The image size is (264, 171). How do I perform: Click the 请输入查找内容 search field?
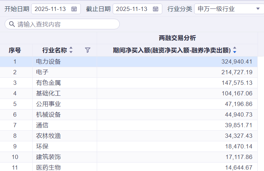pyautogui.click(x=62, y=24)
